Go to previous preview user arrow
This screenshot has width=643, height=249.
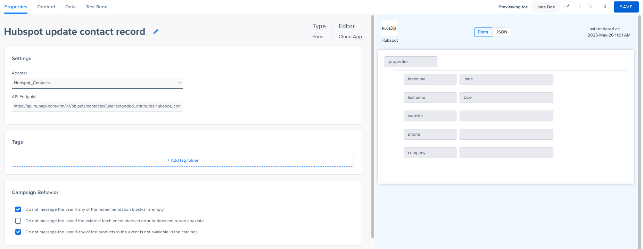tap(579, 7)
